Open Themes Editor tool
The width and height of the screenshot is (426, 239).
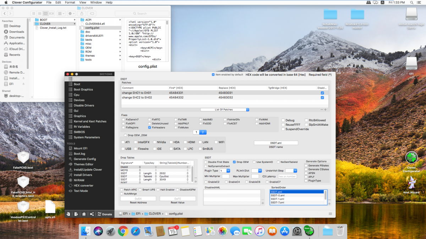pos(83,164)
